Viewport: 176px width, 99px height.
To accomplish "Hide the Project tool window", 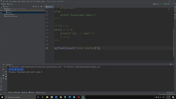I will click(44, 7).
